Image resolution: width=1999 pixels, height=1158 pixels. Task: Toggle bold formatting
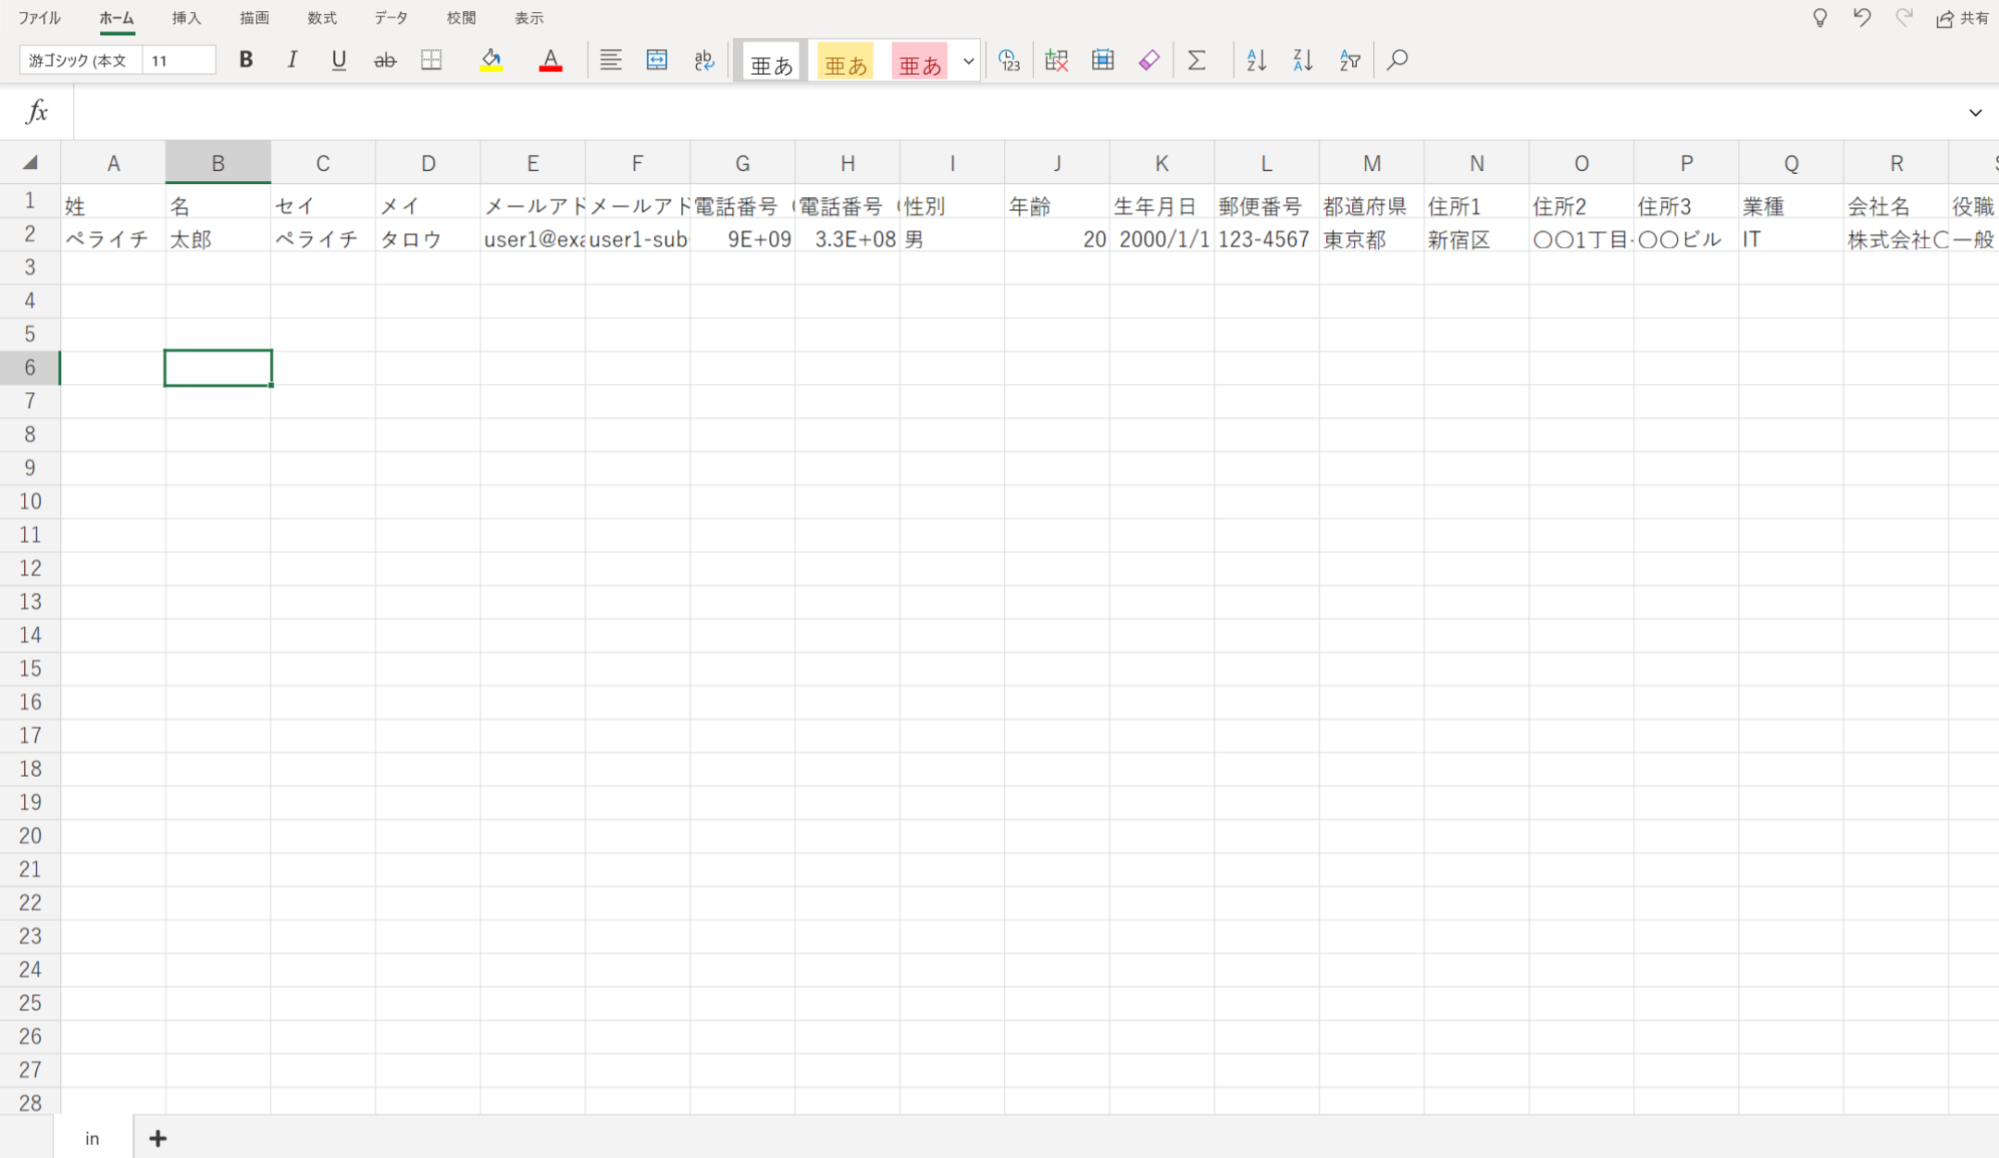click(245, 60)
